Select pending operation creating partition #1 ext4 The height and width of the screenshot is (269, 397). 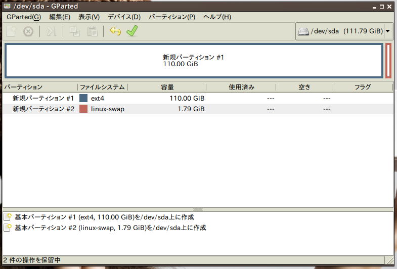tap(104, 217)
